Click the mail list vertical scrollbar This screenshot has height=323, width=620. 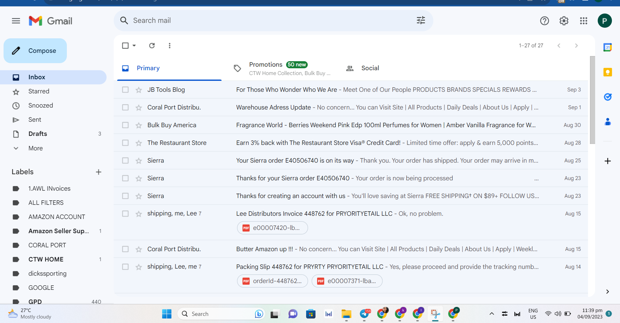592,100
